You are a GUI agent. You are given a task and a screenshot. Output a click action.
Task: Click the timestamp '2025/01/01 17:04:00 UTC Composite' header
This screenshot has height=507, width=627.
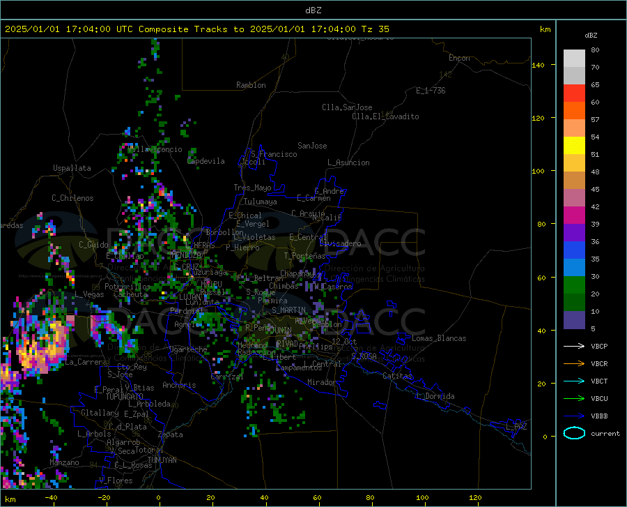pos(97,29)
